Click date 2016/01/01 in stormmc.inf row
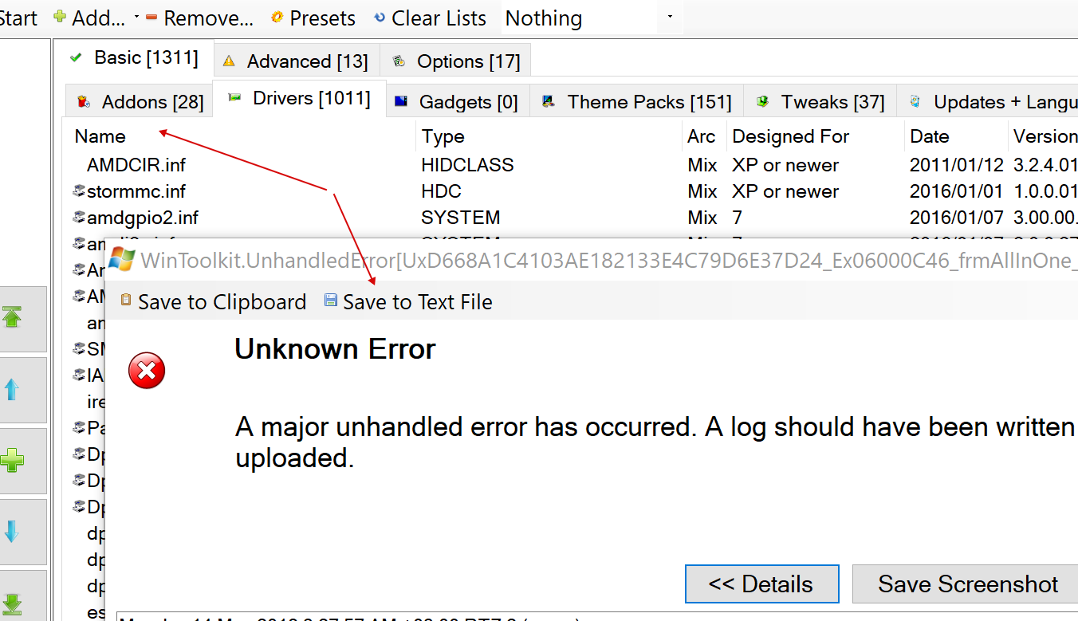 pos(957,191)
